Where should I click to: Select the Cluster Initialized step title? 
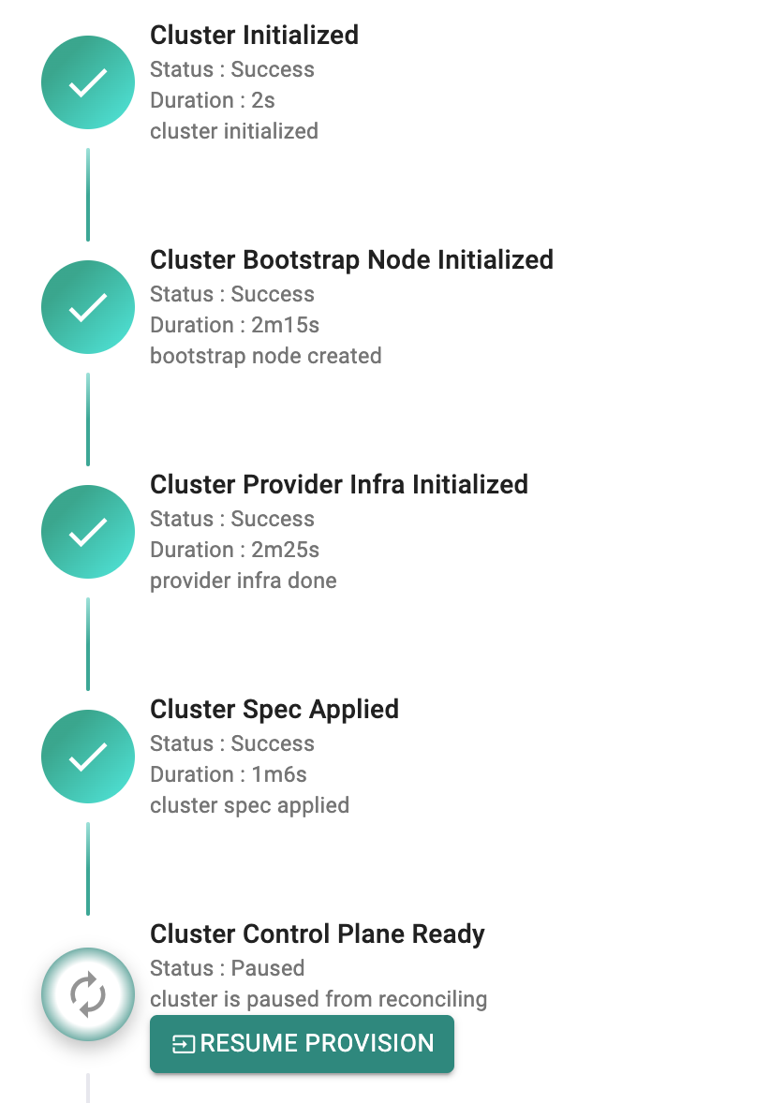[x=254, y=36]
